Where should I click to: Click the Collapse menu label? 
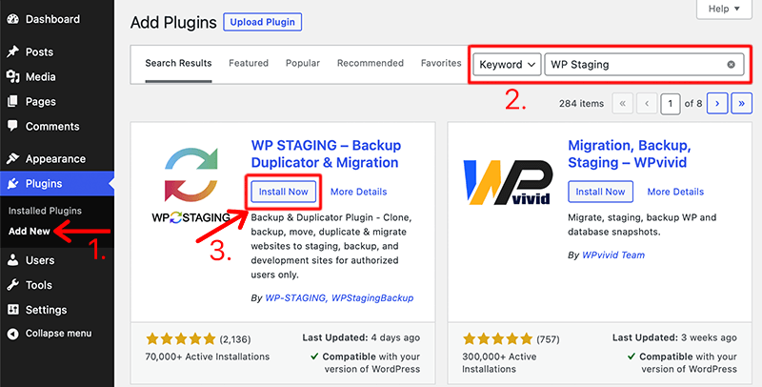click(58, 334)
